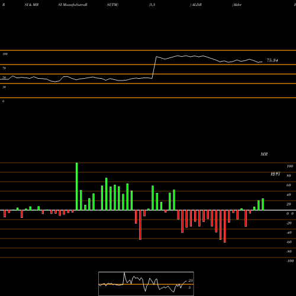296x296 pixels.
Task: Click the longest red MR bar near -65
Action: pyautogui.click(x=225, y=226)
